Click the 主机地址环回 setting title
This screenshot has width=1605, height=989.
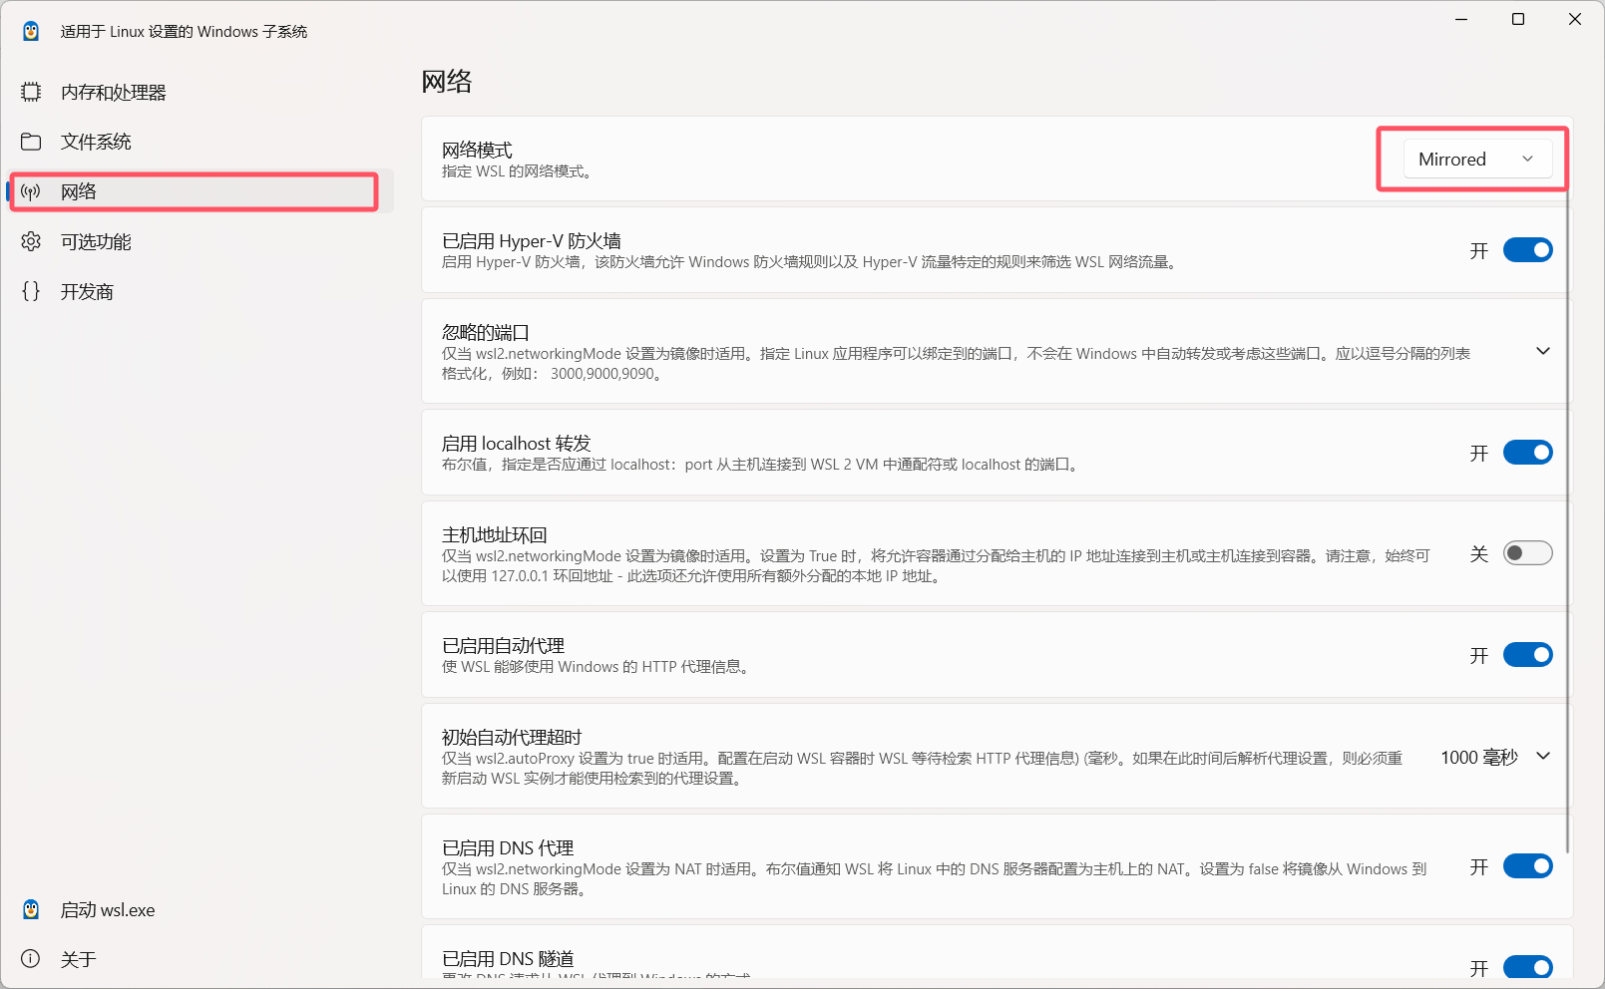495,534
